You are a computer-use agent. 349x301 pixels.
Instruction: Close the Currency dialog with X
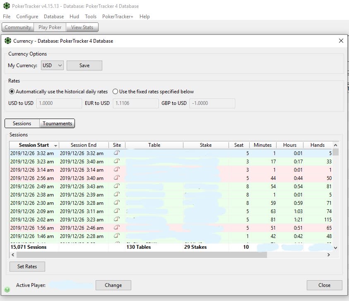[341, 41]
